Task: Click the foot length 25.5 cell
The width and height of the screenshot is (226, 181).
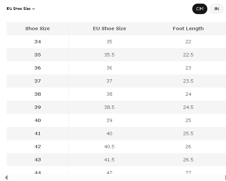Action: (x=188, y=133)
